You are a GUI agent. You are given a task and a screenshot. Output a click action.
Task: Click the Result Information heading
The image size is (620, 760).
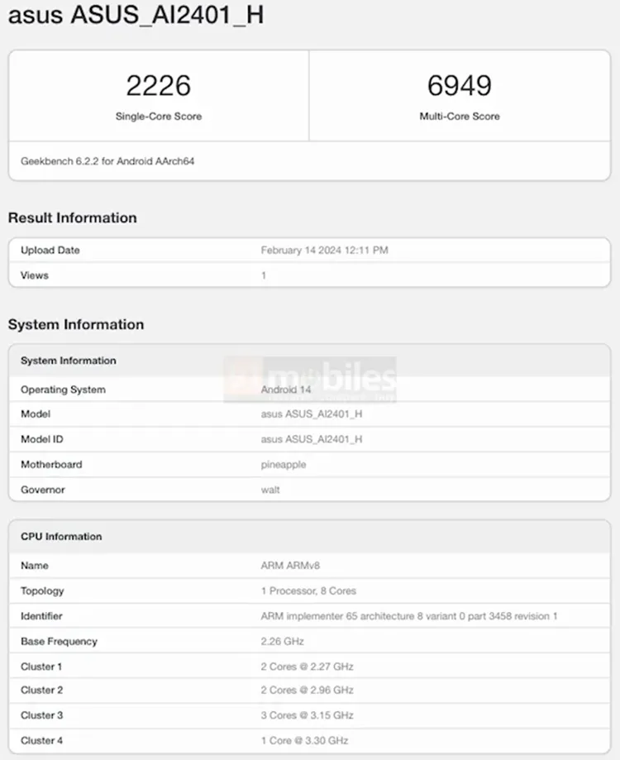click(x=73, y=218)
